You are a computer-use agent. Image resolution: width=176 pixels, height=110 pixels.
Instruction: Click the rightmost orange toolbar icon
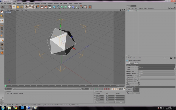[90, 7]
